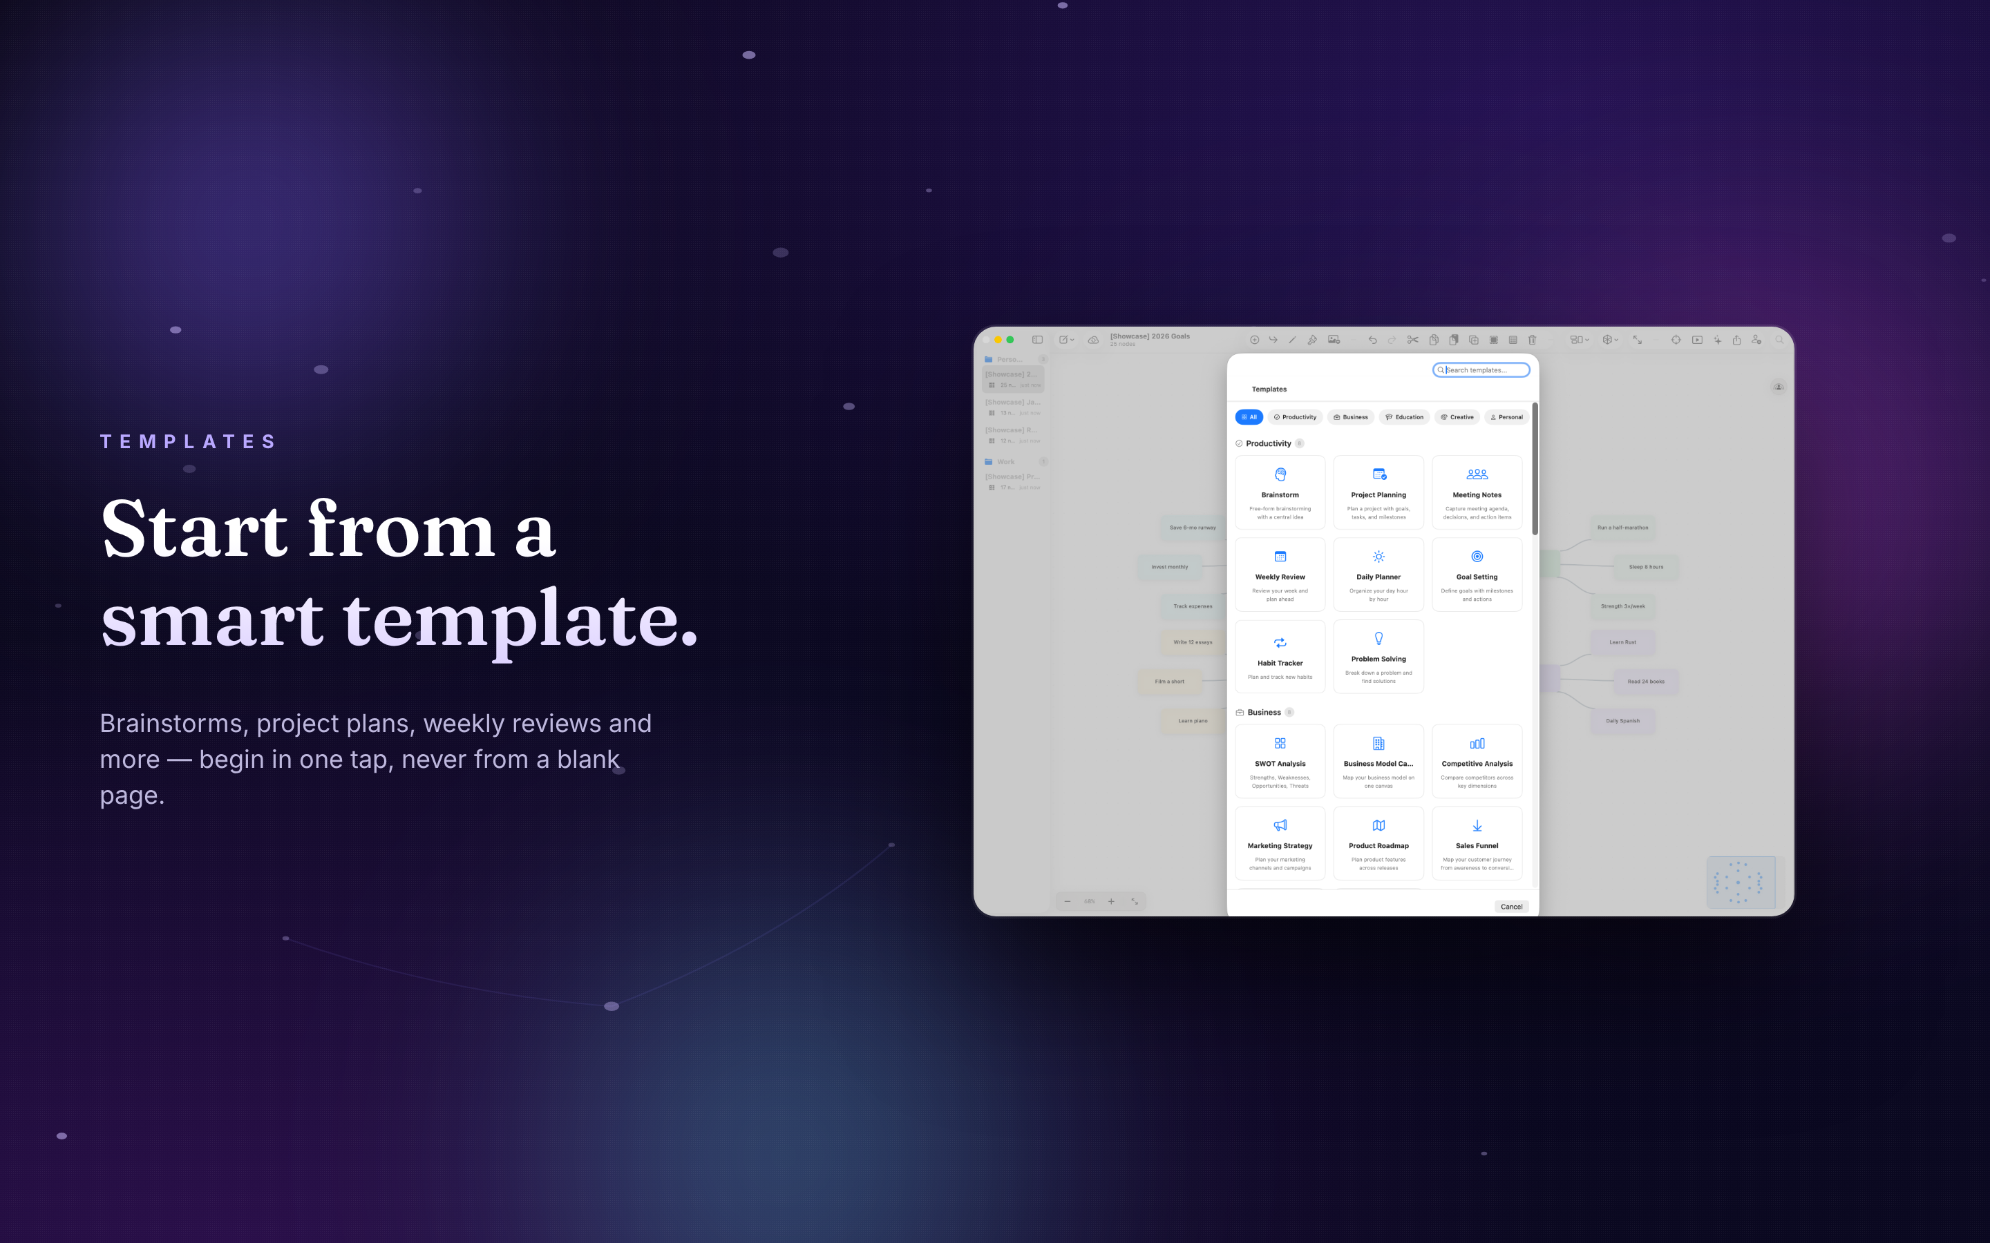Click the grid table icon in toolbar
The height and width of the screenshot is (1243, 1990).
[x=1513, y=340]
